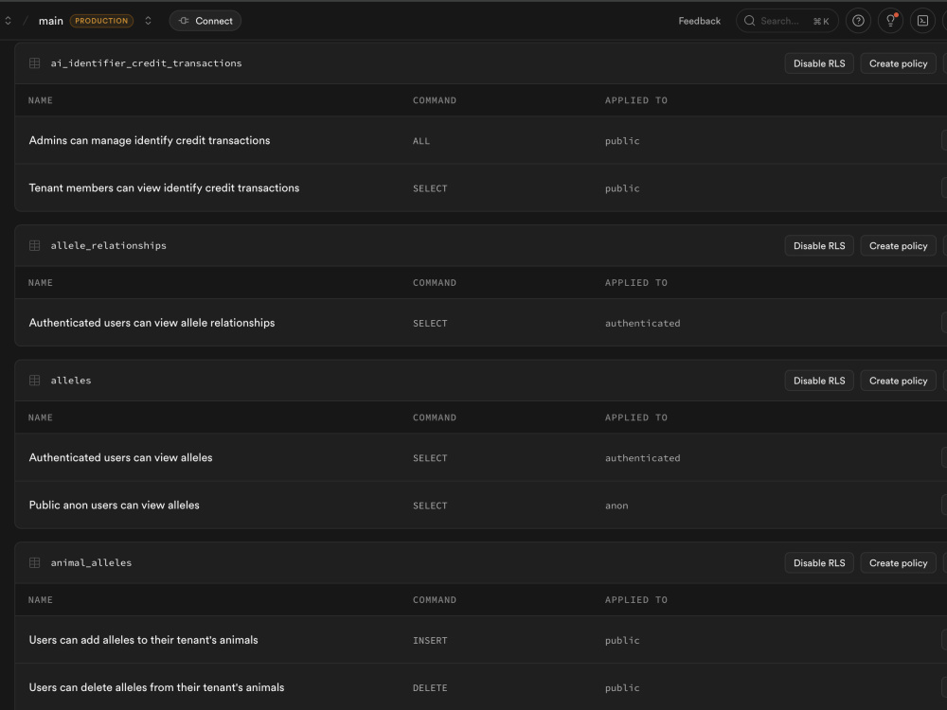Click the table icon beside allele_relationships

click(34, 246)
